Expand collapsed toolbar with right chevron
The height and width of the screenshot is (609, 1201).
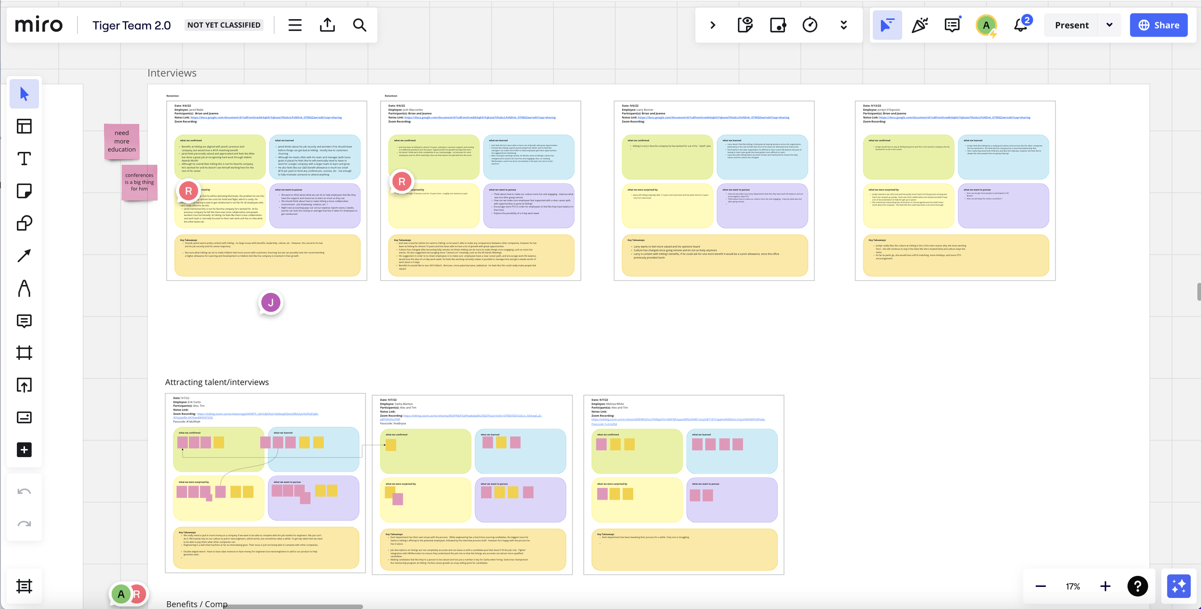(x=713, y=25)
